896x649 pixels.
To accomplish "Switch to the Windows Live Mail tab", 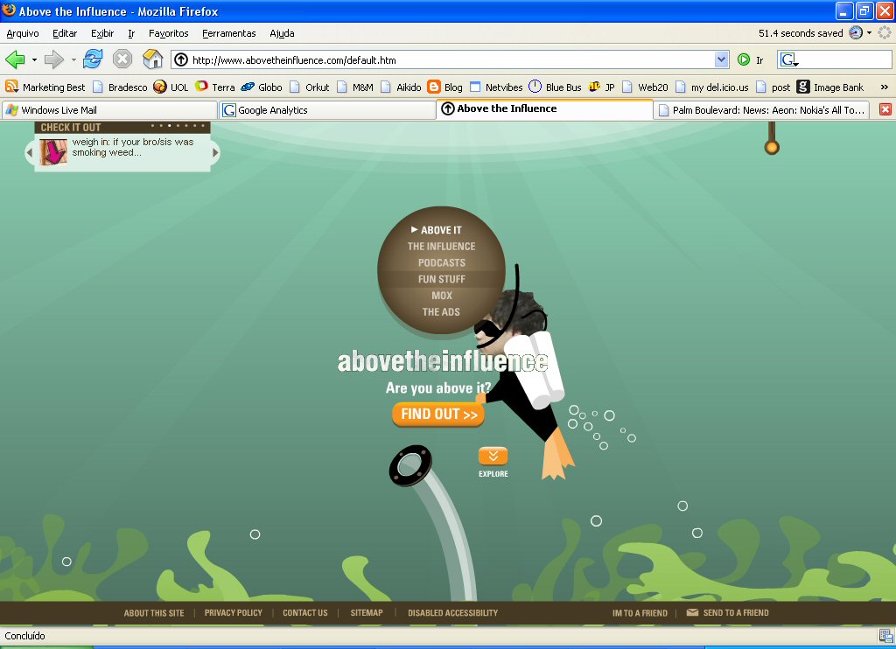I will [109, 109].
